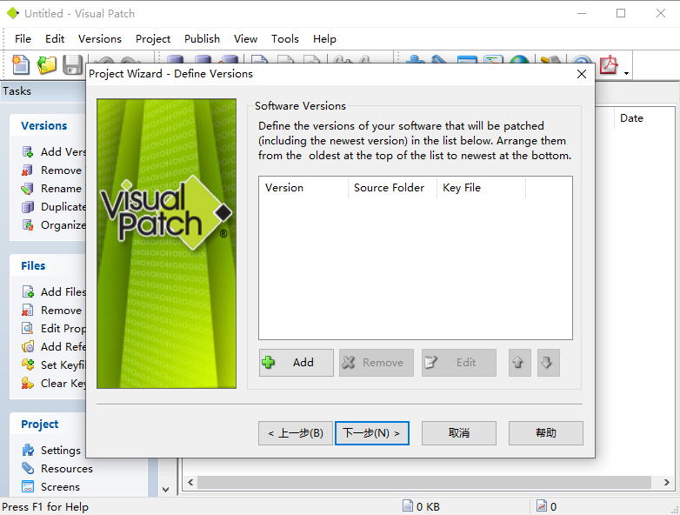The height and width of the screenshot is (515, 680).
Task: Open the Help menu
Action: pos(324,39)
